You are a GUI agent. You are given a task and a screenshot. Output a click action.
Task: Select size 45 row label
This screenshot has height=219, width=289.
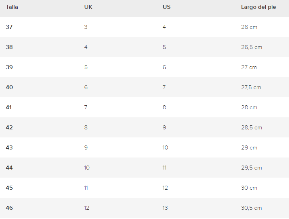9,188
